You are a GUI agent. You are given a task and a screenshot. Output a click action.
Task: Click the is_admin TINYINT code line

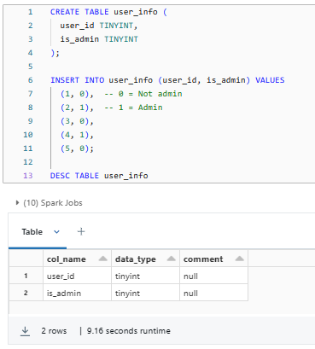pos(99,39)
